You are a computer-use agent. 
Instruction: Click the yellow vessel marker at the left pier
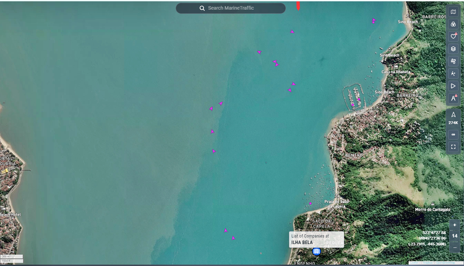(x=6, y=170)
